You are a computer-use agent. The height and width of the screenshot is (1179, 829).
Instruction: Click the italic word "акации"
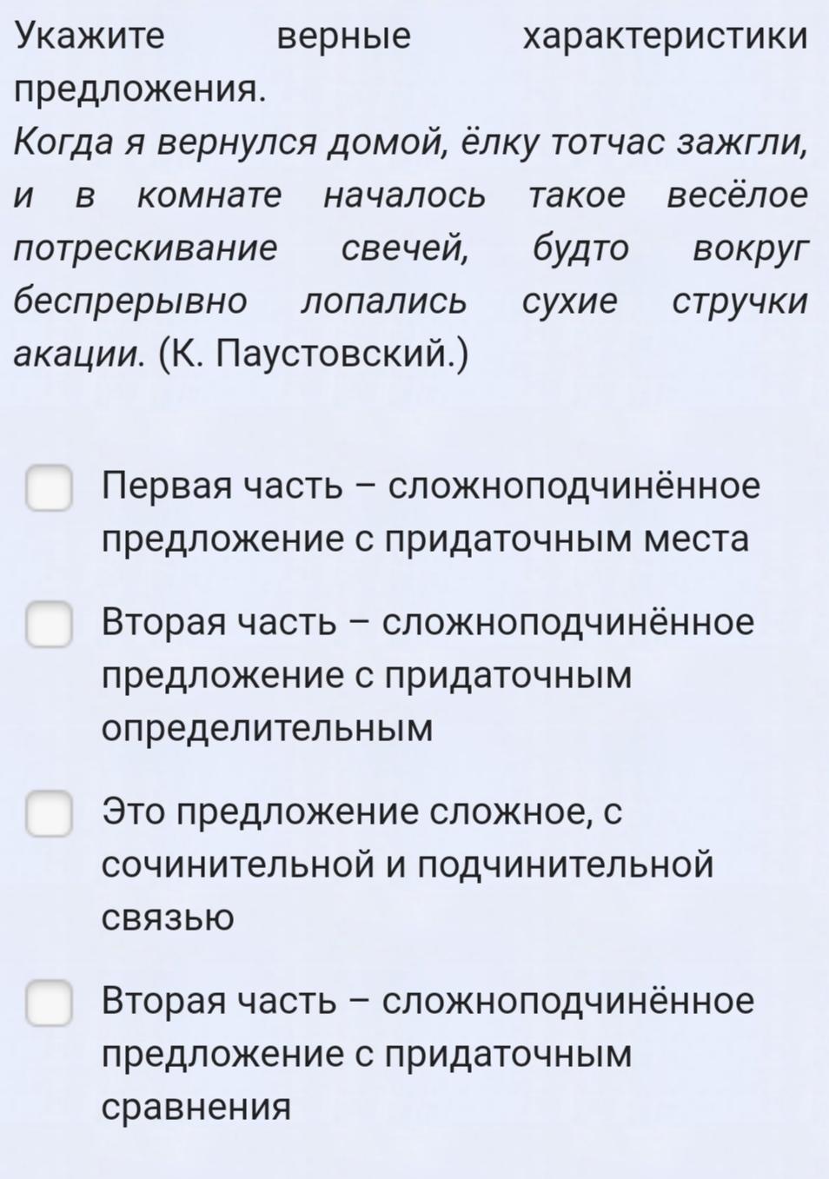click(x=76, y=355)
